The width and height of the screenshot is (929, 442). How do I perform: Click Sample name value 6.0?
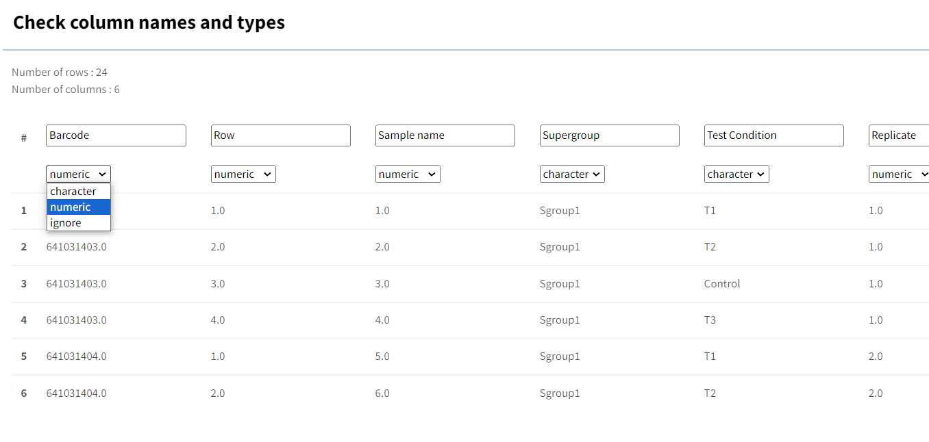382,393
